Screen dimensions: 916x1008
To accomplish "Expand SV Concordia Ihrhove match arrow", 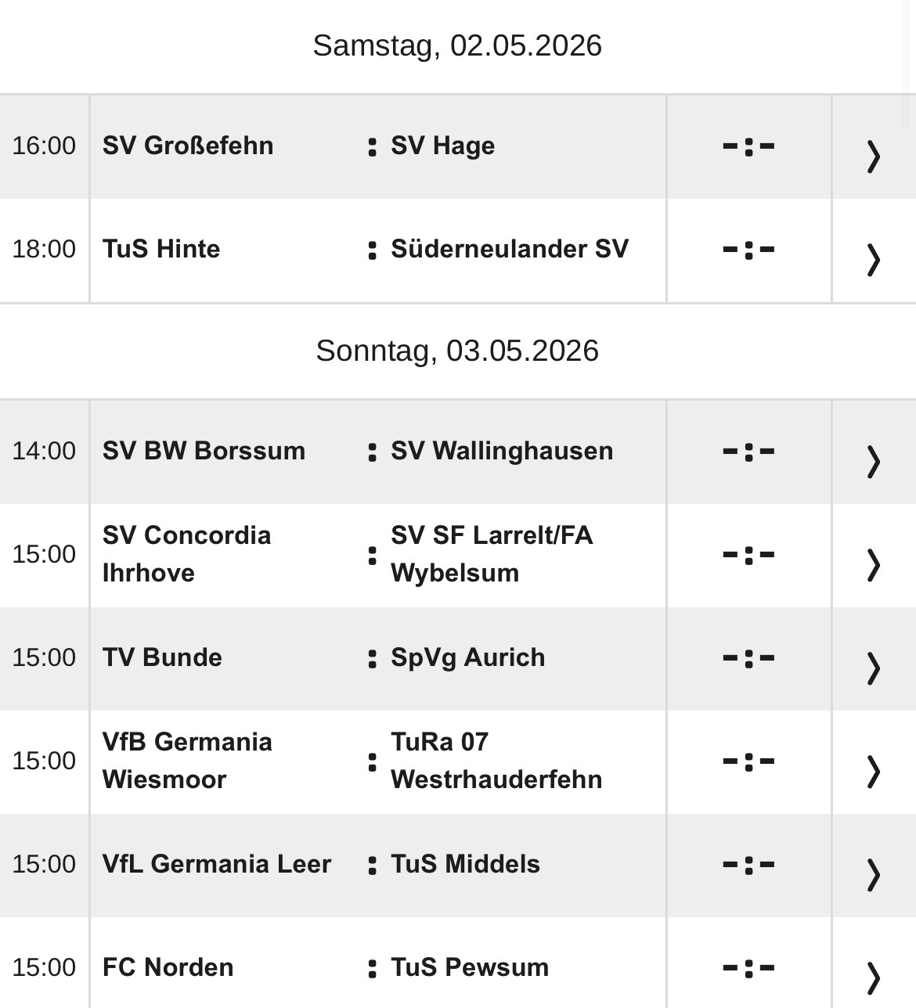I will tap(874, 564).
